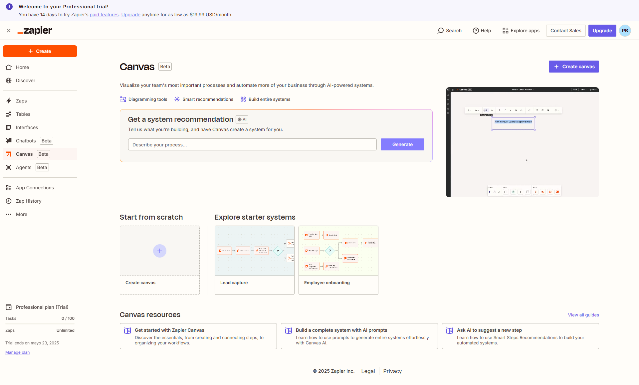The width and height of the screenshot is (639, 385).
Task: Click the Chatbots sidebar icon
Action: [x=9, y=141]
